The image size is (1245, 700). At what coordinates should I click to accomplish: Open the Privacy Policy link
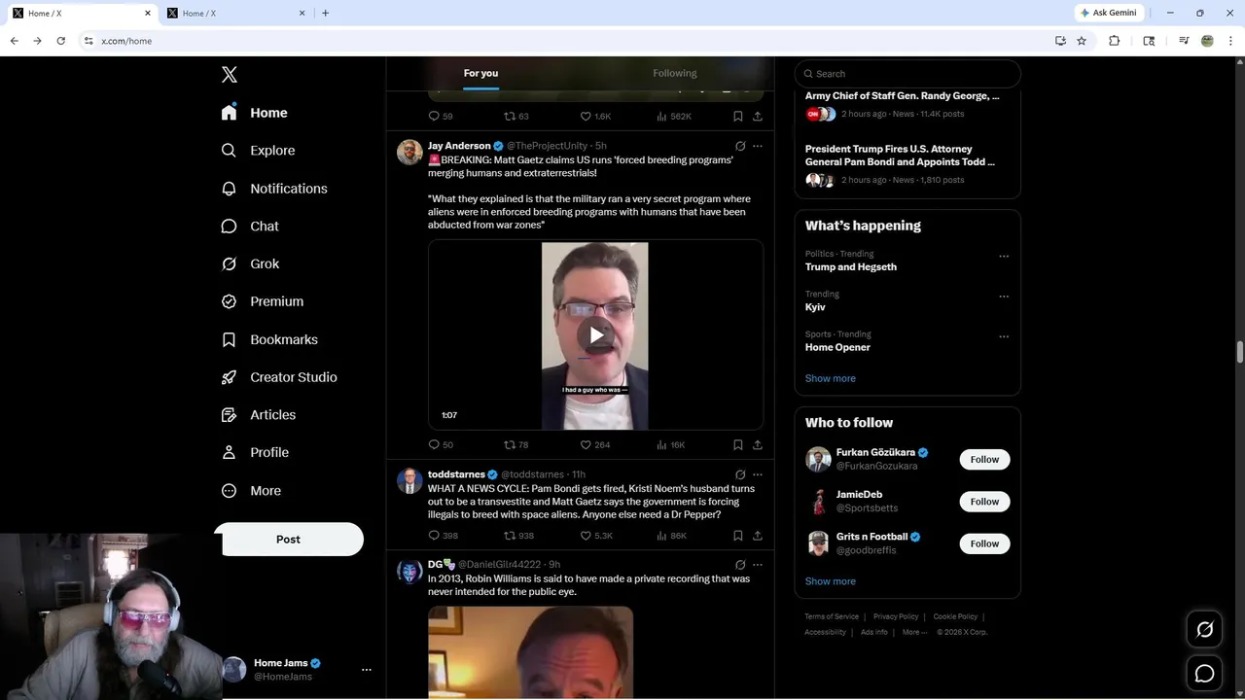896,616
